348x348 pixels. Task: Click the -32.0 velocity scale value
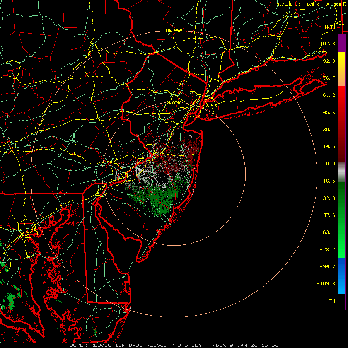(x=328, y=198)
